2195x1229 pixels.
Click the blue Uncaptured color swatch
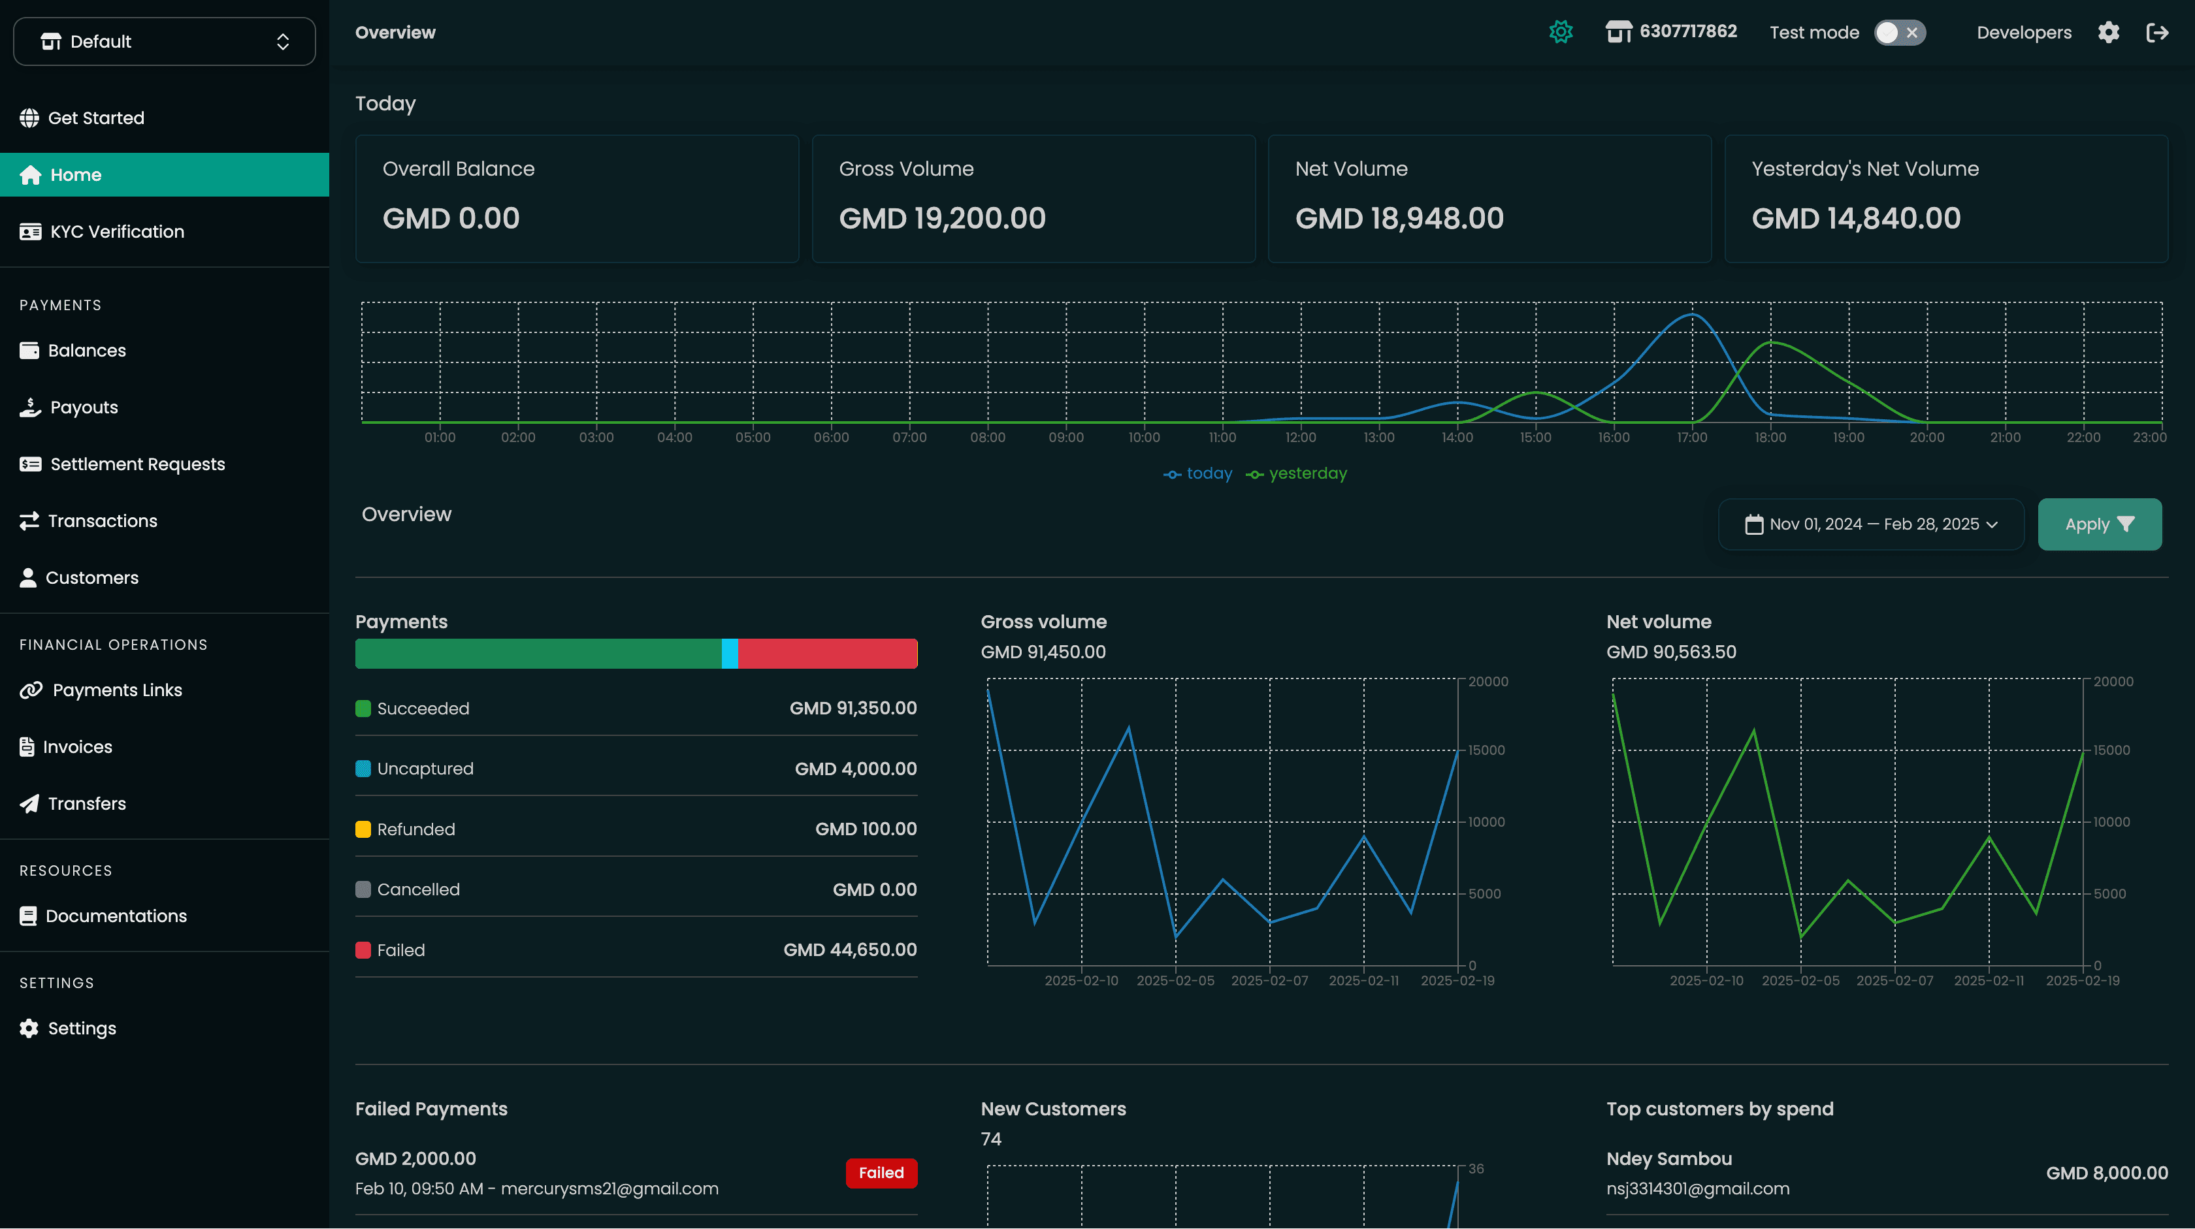click(363, 769)
